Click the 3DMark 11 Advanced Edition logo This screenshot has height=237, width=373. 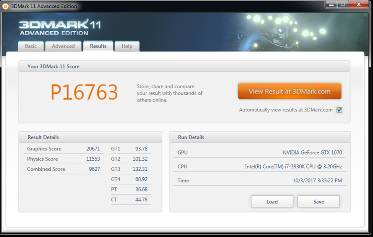60,27
